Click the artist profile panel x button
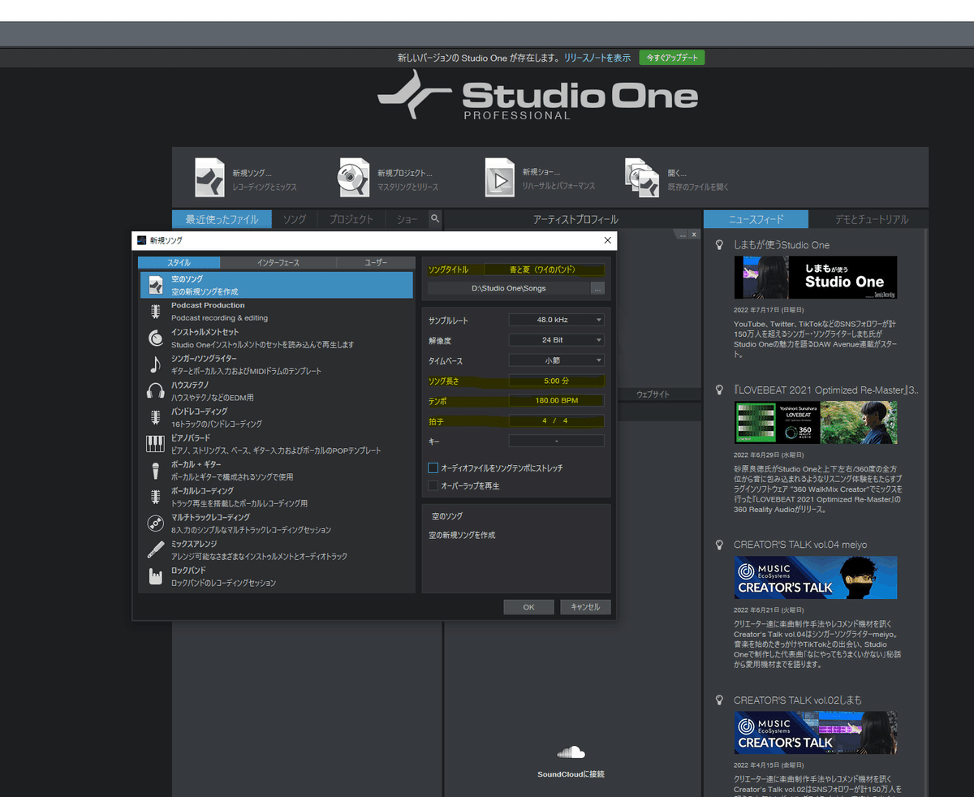The image size is (974, 797). click(x=694, y=235)
